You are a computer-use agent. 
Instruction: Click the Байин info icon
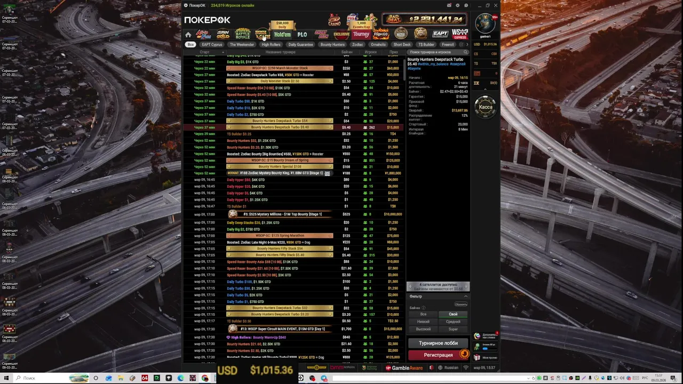point(424,308)
